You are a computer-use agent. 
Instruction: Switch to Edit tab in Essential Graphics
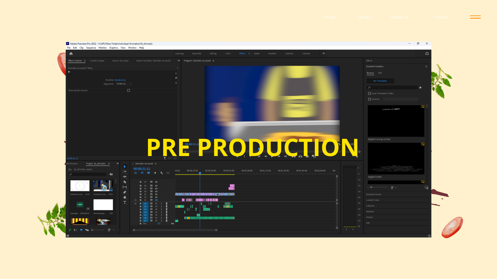click(x=380, y=73)
